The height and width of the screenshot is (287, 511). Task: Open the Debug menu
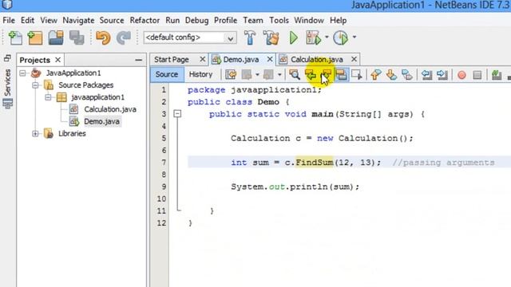pos(197,20)
